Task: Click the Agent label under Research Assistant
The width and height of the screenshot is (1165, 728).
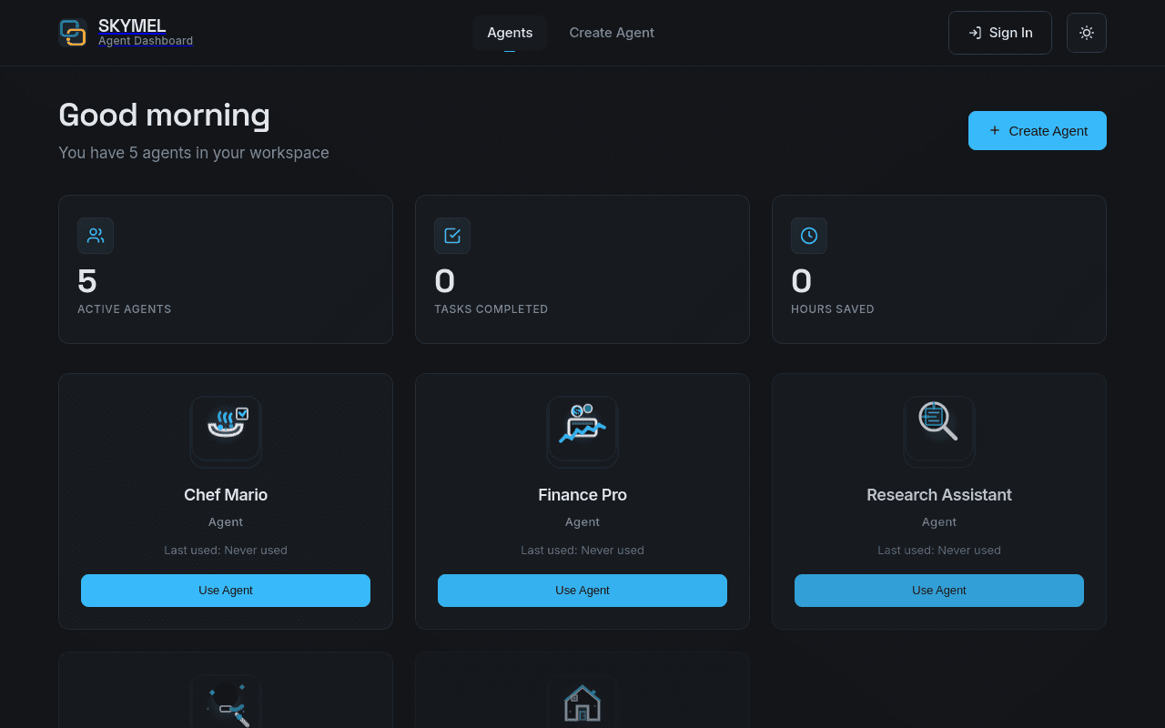Action: tap(939, 522)
